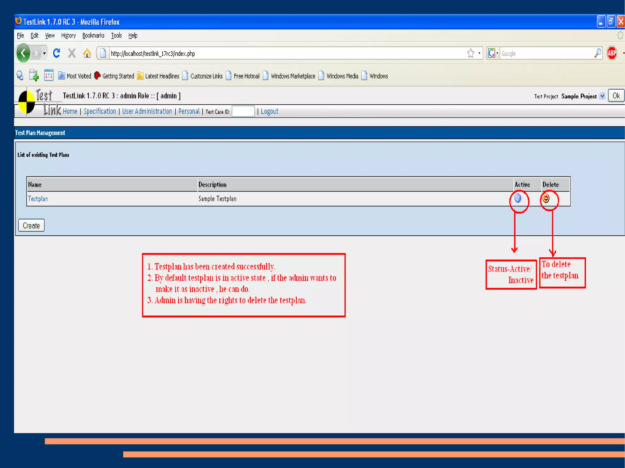Click the Adblock Plus ABP icon

612,53
